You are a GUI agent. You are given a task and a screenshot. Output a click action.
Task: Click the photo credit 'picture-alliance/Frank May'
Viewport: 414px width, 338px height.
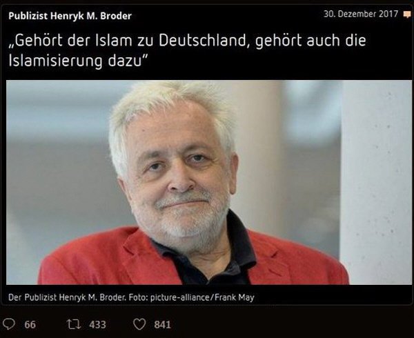[x=202, y=297]
